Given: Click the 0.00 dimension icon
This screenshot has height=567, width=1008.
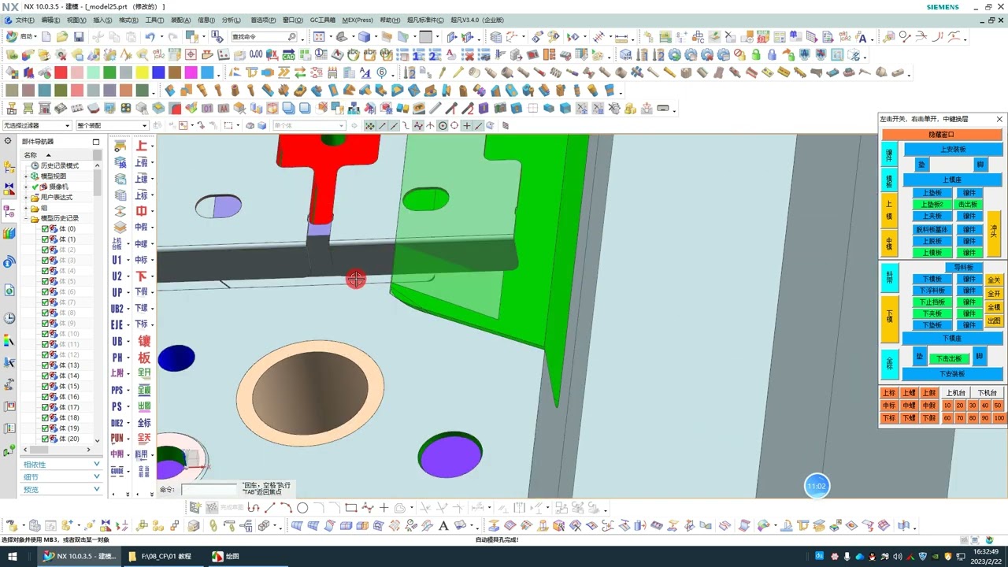Looking at the screenshot, I should click(256, 54).
